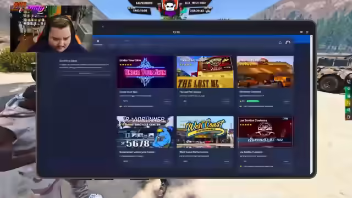Click the Roadrunner Motorcycle Center title text
This screenshot has height=198, width=352.
coord(137,152)
